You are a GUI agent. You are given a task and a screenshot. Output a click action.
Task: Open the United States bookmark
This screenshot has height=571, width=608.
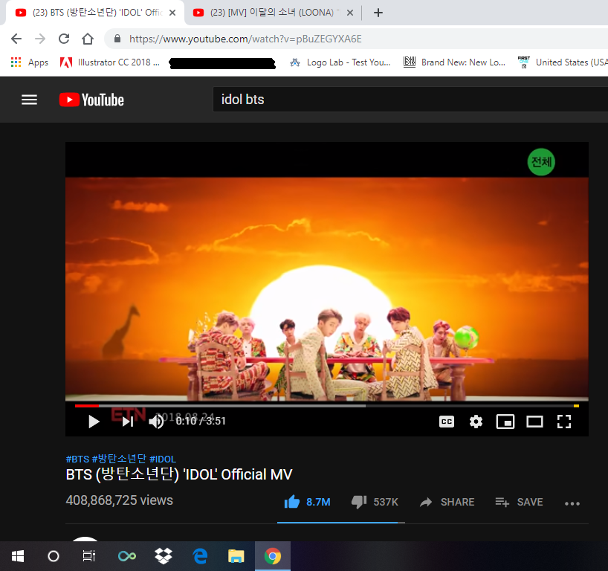(563, 62)
